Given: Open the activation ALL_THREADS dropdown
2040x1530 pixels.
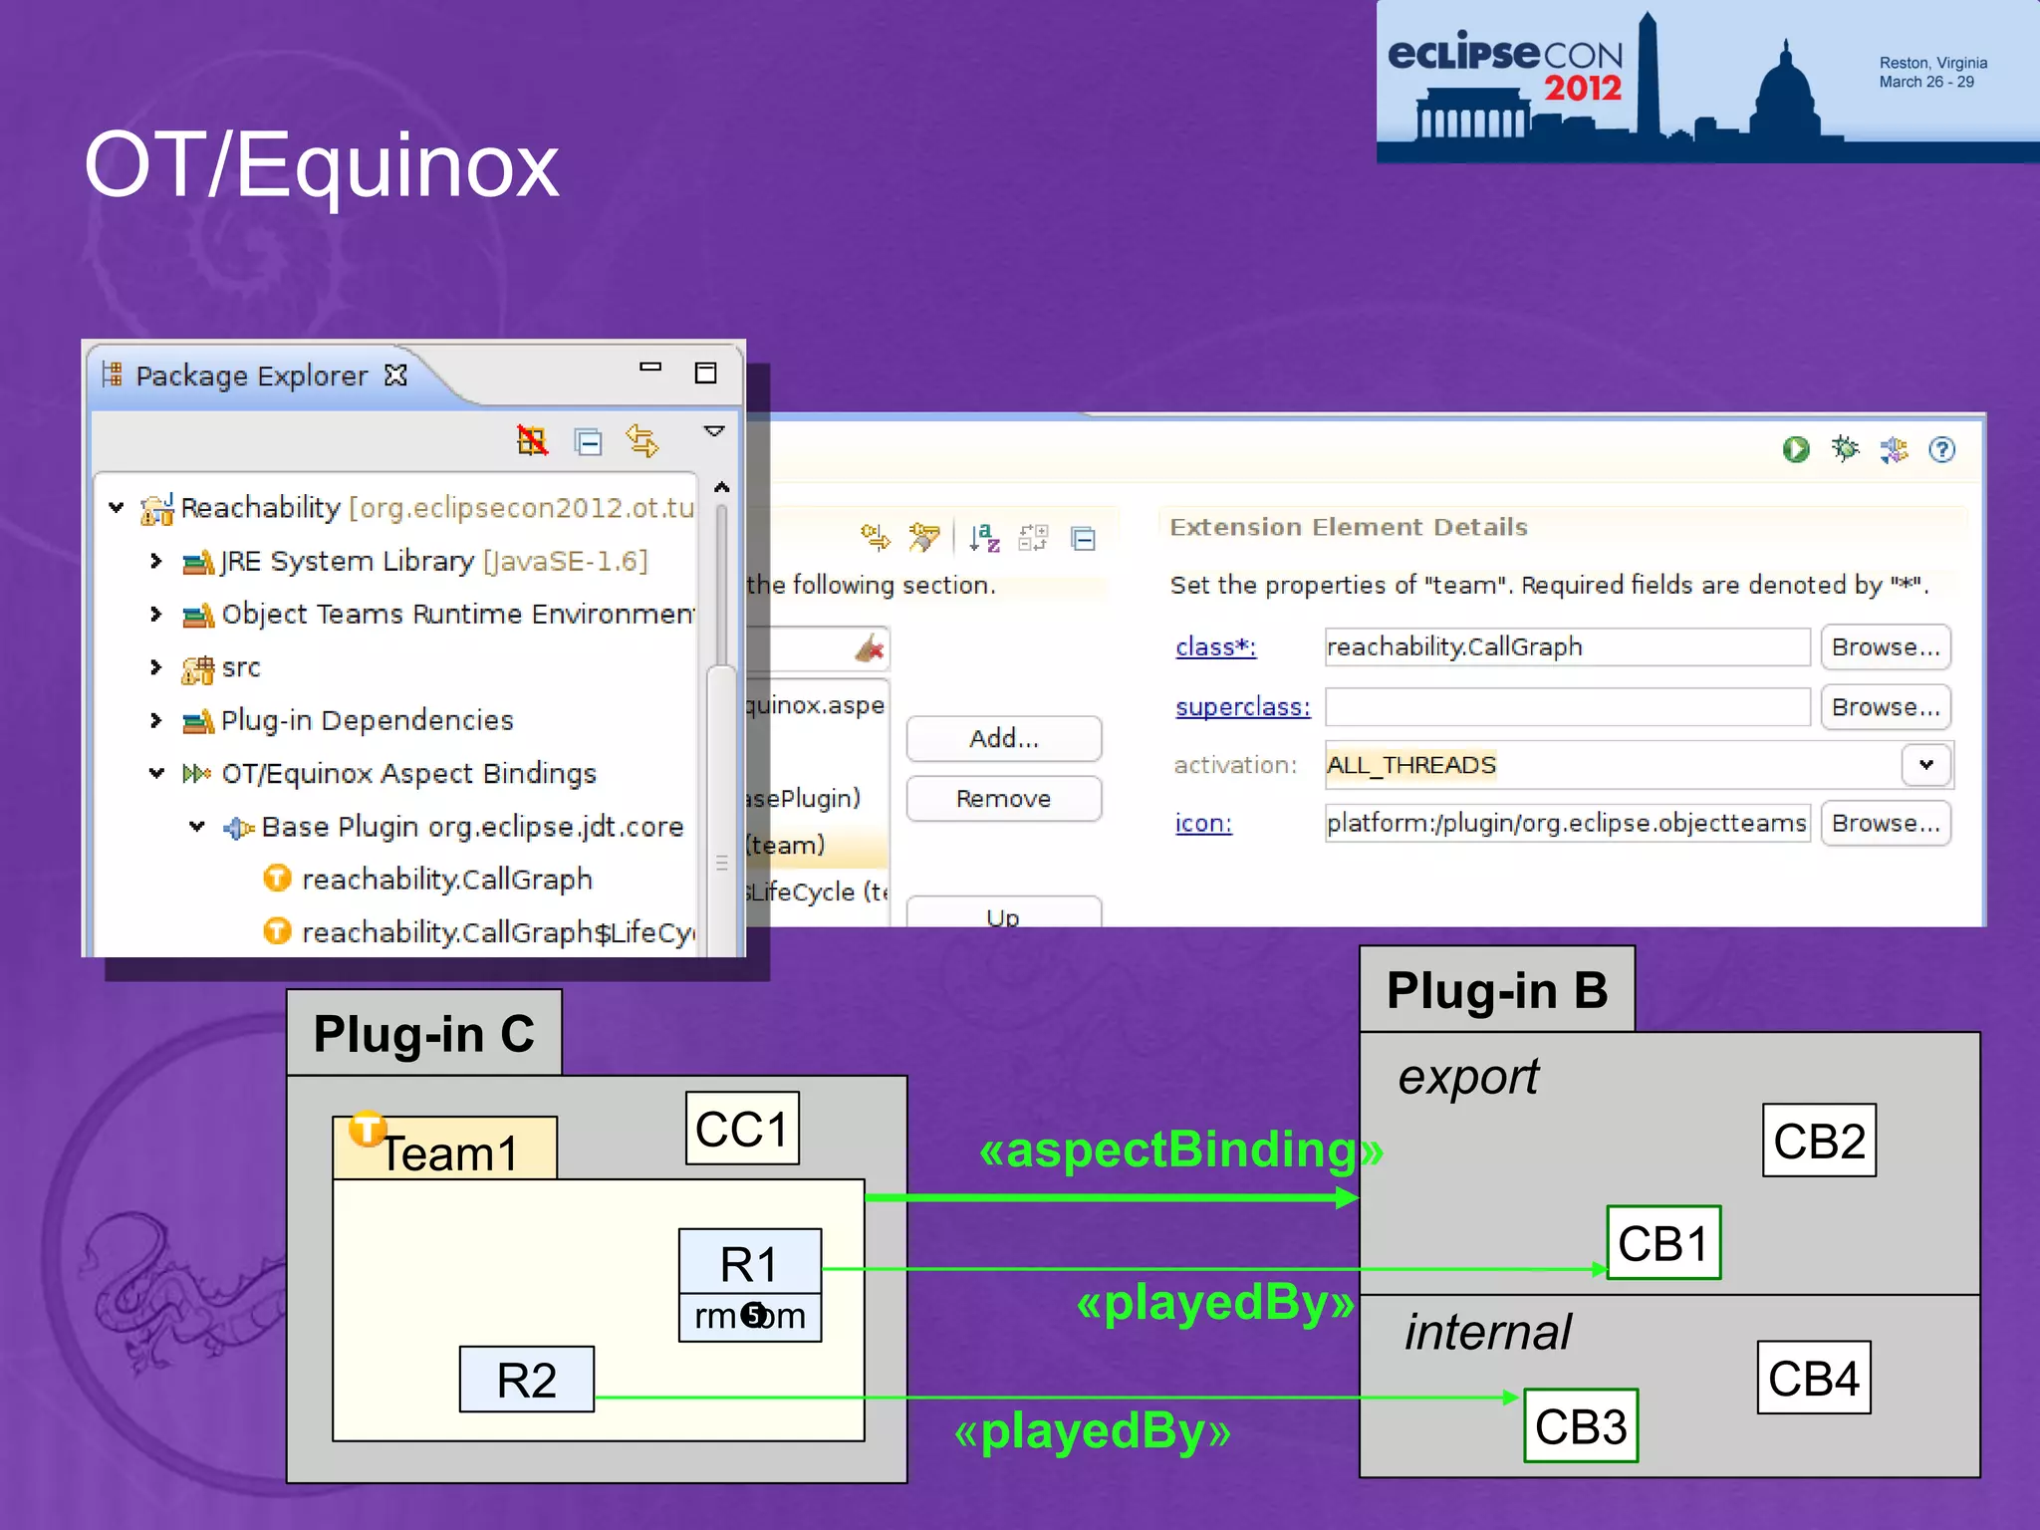Looking at the screenshot, I should 1926,765.
